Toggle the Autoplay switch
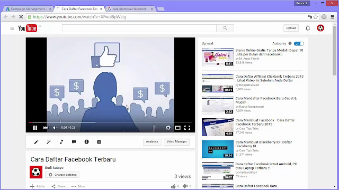339x190 pixels. click(x=299, y=43)
